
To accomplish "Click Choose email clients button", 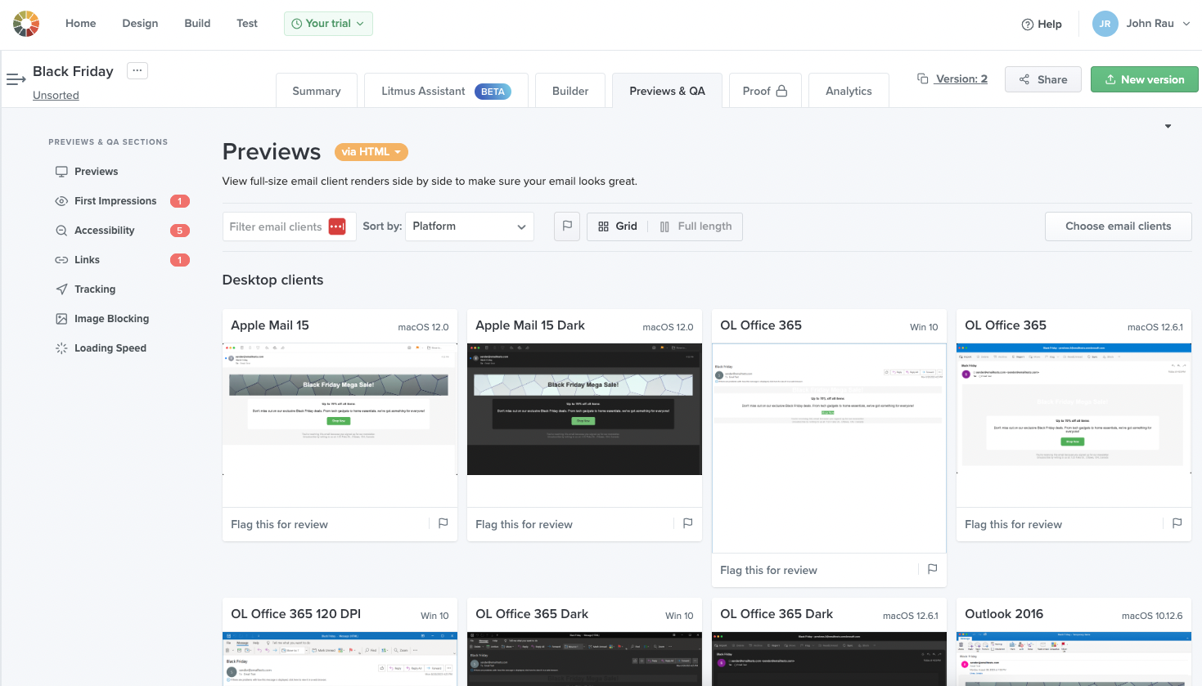I will (x=1118, y=226).
